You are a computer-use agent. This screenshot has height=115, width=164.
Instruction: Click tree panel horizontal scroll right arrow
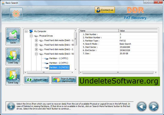pyautogui.click(x=72, y=72)
